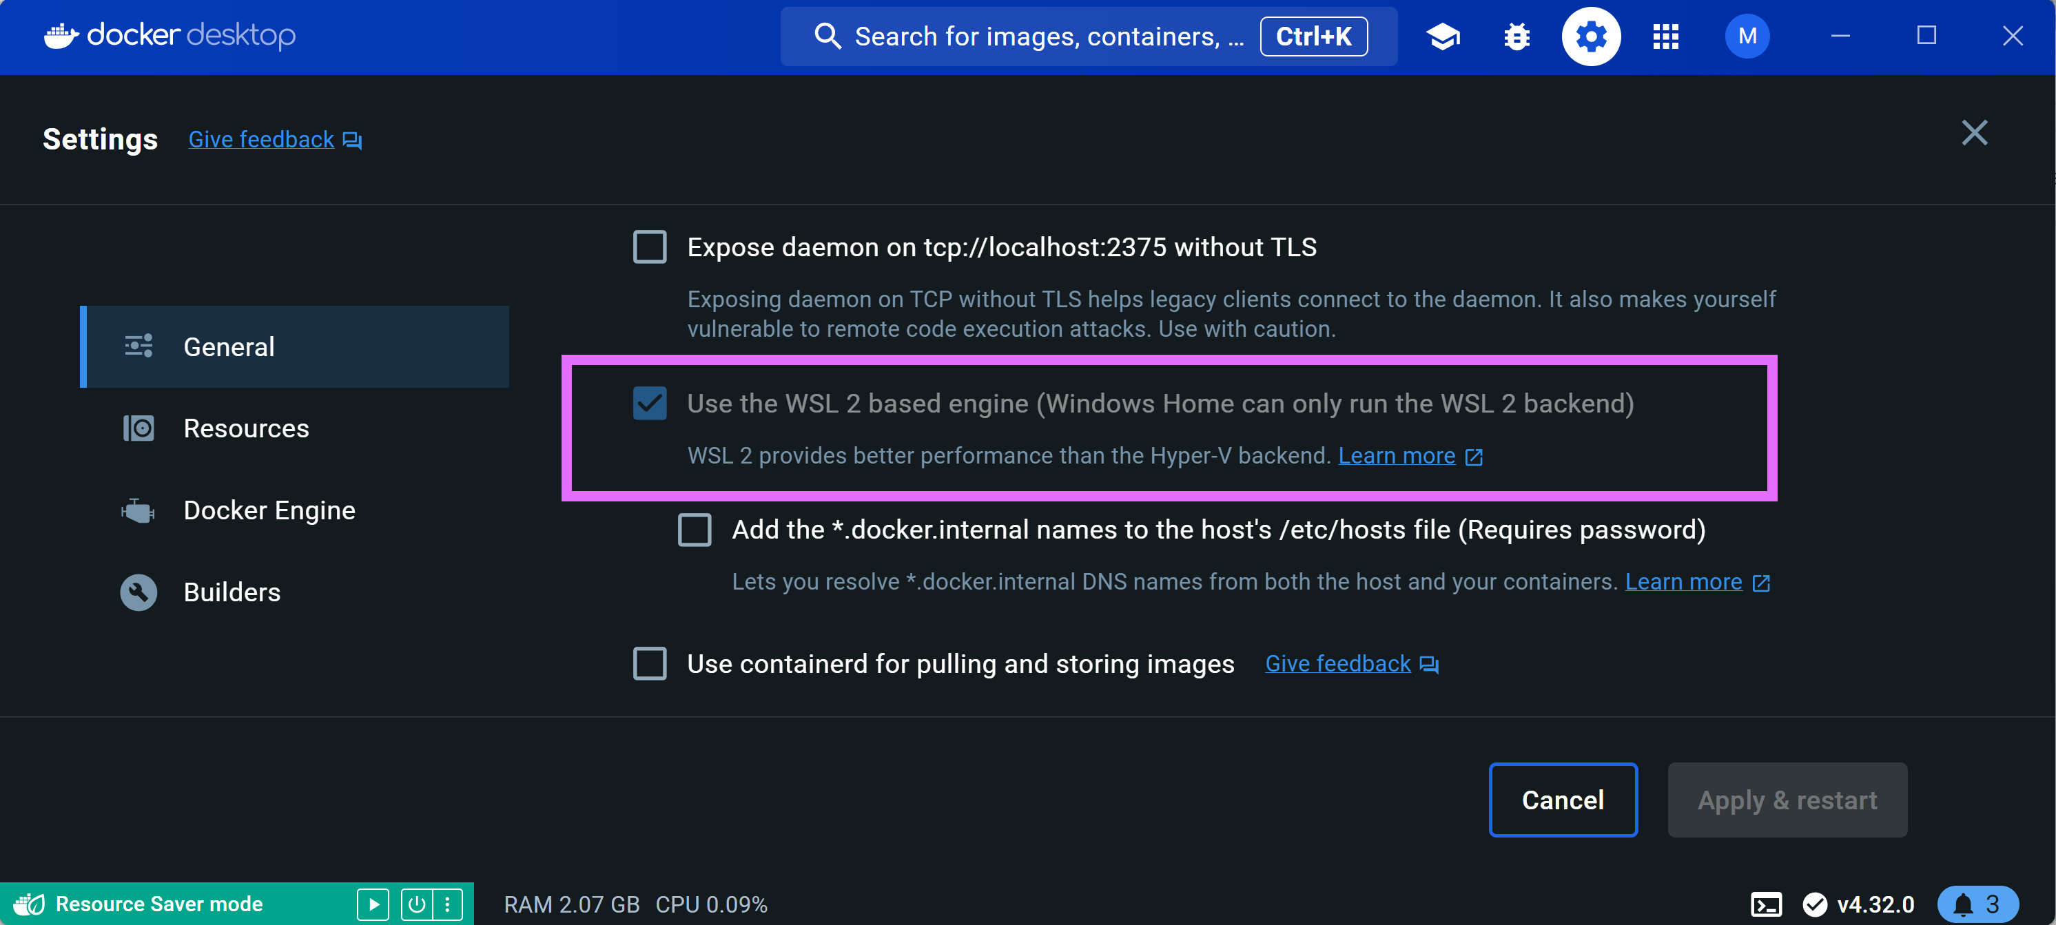Minimize the Docker Desktop window
Viewport: 2056px width, 925px height.
1840,36
